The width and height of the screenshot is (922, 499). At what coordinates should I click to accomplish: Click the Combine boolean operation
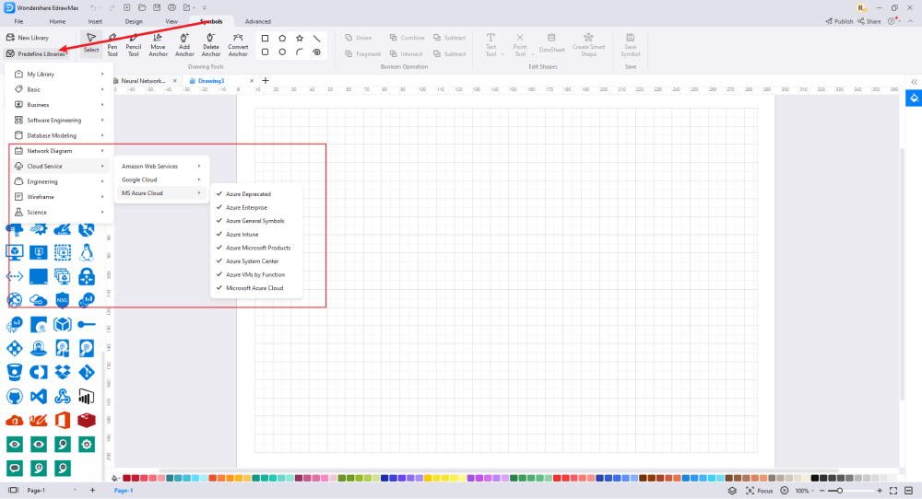tap(407, 38)
